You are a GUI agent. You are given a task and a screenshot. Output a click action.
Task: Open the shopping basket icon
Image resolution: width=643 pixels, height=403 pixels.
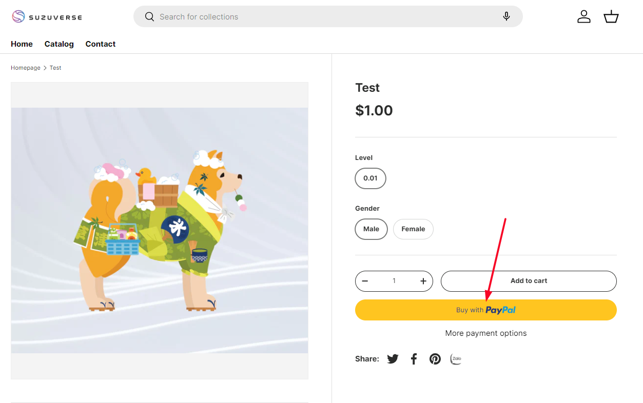611,17
